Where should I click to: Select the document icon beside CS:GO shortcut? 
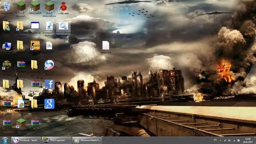click(x=49, y=46)
